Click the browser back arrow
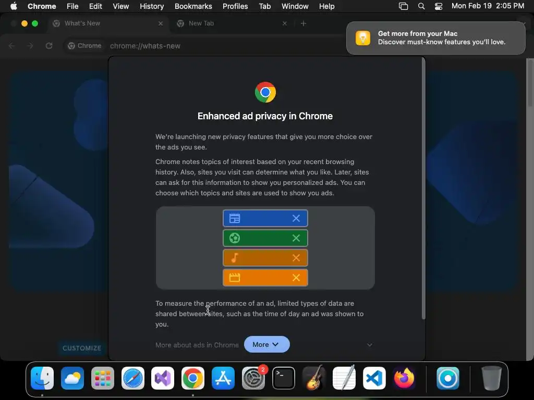 point(11,46)
